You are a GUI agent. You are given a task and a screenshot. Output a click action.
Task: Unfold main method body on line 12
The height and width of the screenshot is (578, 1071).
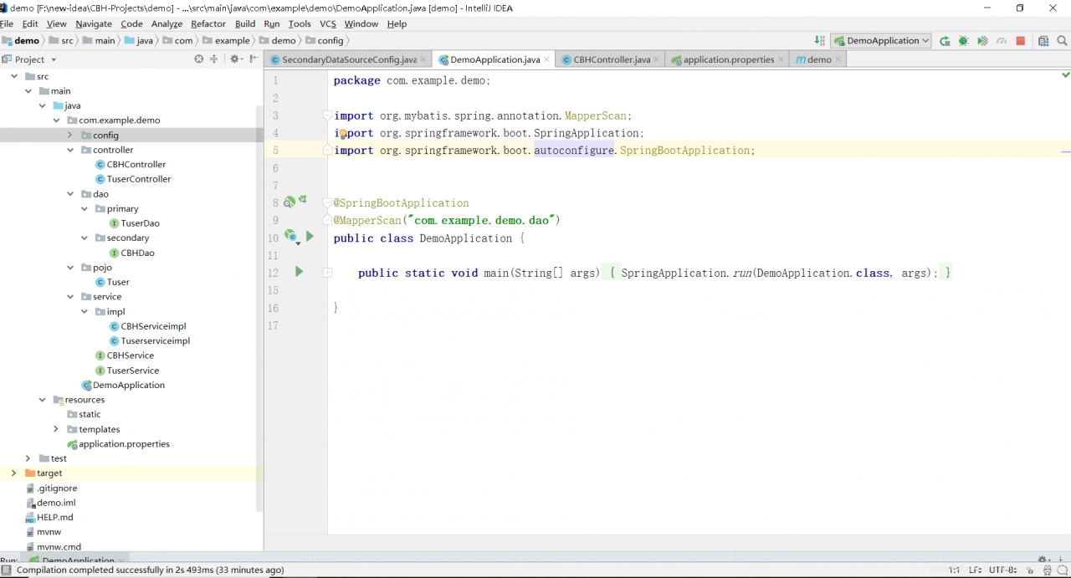point(328,273)
